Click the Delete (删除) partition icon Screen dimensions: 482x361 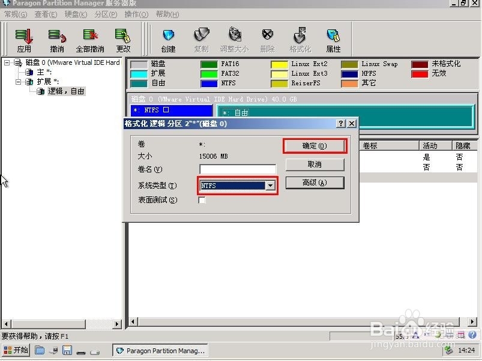click(x=268, y=40)
